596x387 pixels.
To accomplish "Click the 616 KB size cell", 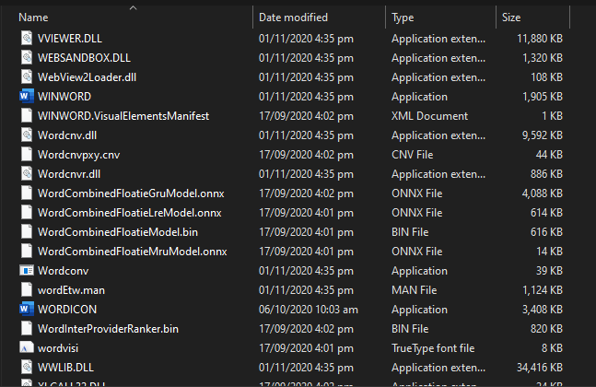I will click(546, 232).
